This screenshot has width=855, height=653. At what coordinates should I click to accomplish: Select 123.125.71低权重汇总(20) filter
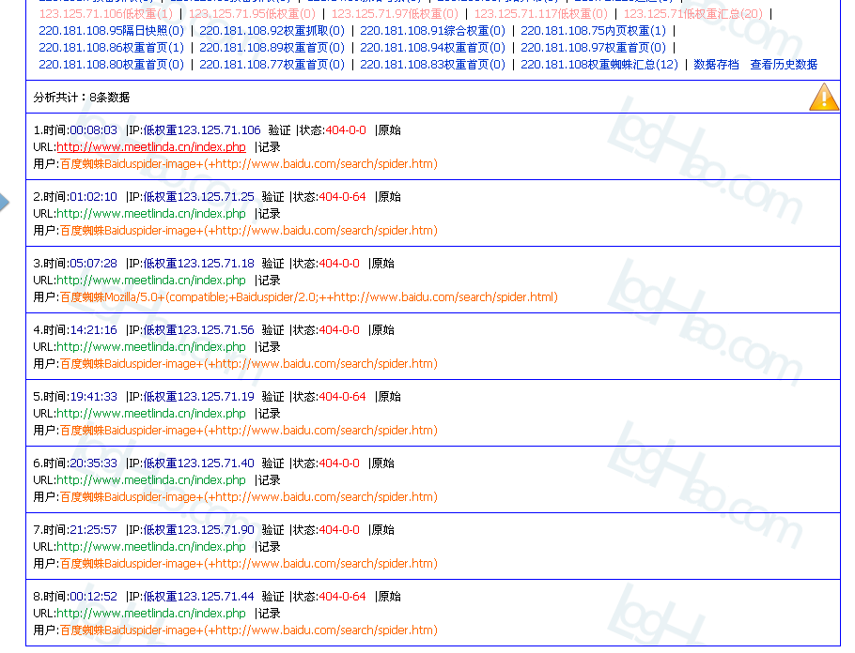pos(692,14)
